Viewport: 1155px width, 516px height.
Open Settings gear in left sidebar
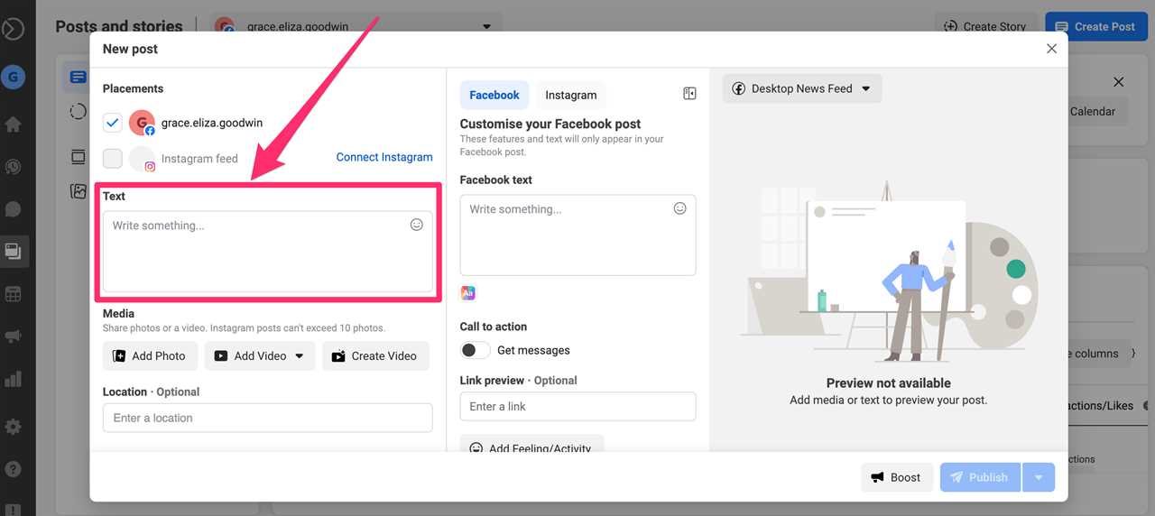(13, 427)
